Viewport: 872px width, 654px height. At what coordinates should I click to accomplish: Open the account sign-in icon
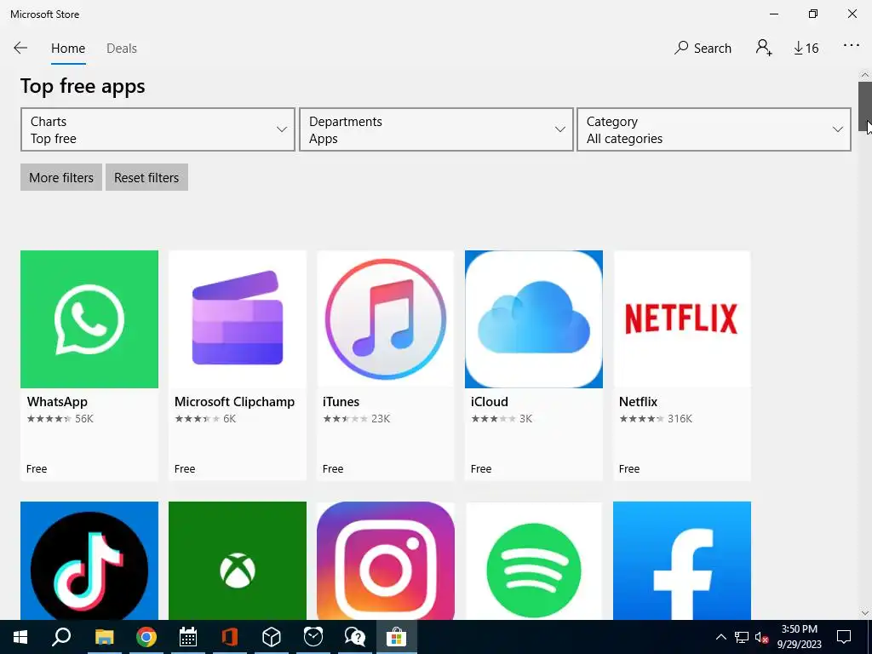pos(764,48)
